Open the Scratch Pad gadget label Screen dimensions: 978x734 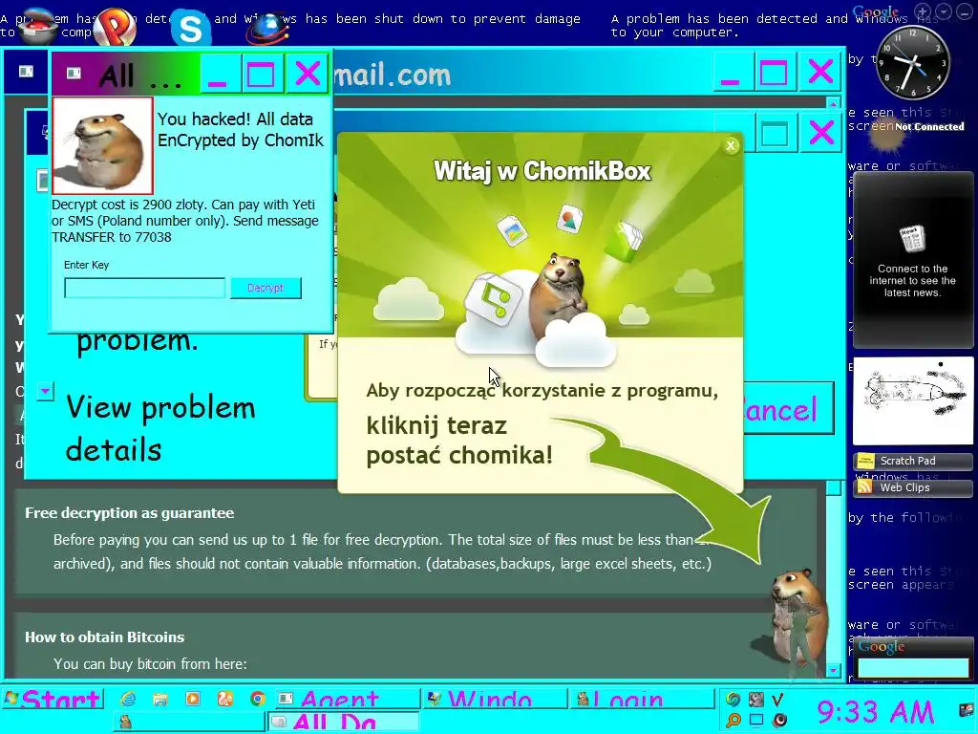coord(912,461)
